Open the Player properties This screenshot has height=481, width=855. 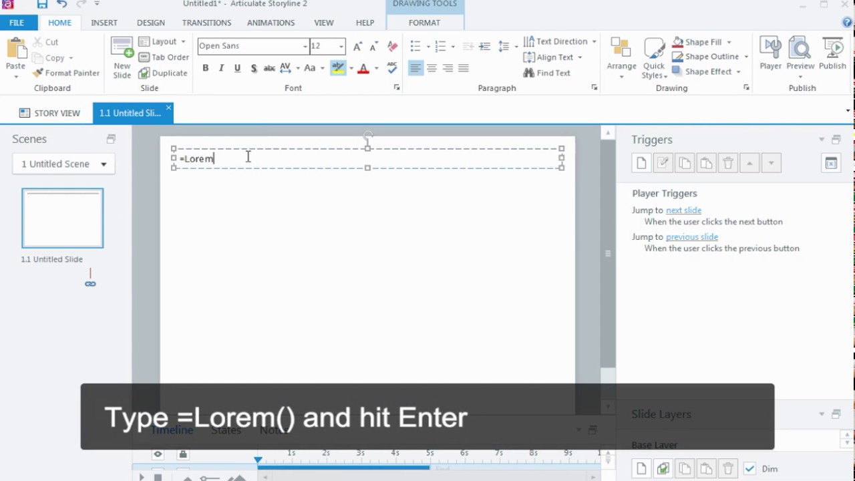(x=770, y=53)
